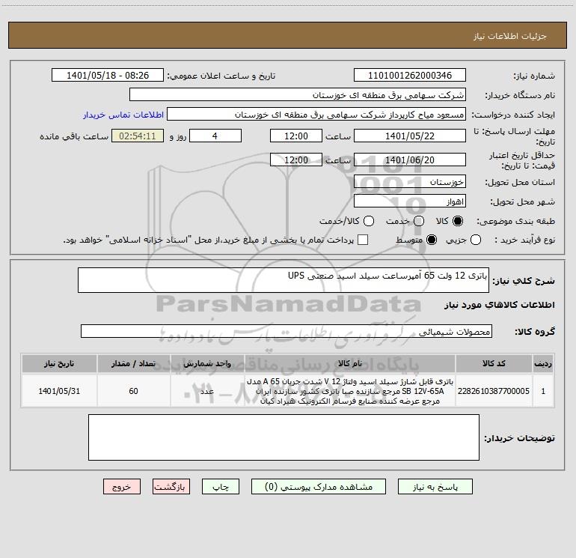
Task: Click the اطلاعات کالاهای مورد نیاز heading
Action: pyautogui.click(x=500, y=305)
